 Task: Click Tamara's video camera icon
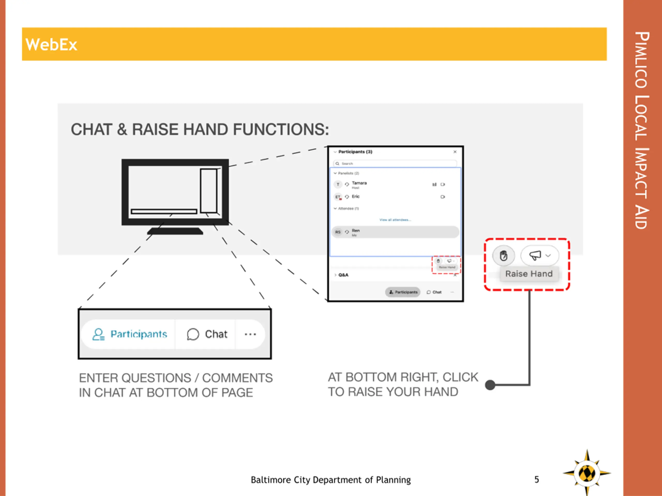point(443,184)
